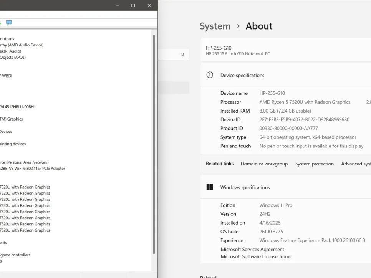Screen dimensions: 371x278
Task: Click the HP-255-G10 value beside Device name
Action: 272,93
